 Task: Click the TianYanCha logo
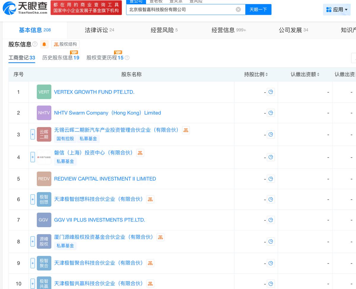tap(25, 8)
